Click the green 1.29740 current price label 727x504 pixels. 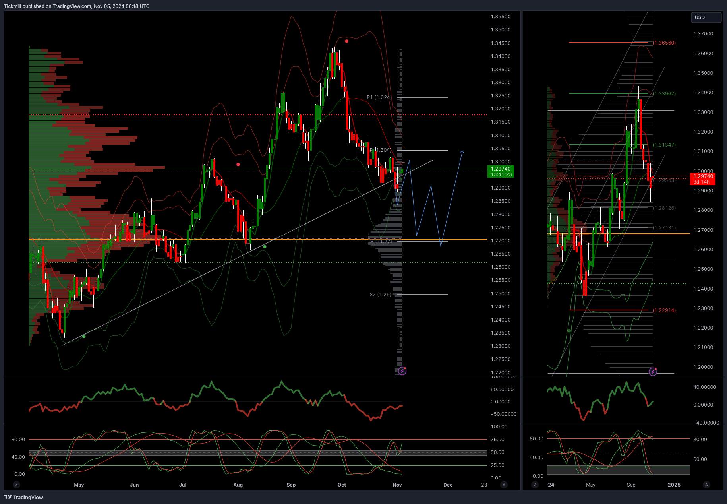501,172
